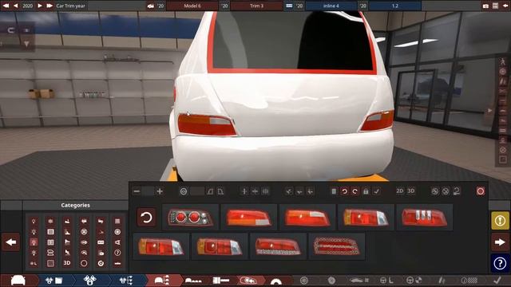Select the horizontal bar category icon
This screenshot has height=287, width=511.
[117, 263]
